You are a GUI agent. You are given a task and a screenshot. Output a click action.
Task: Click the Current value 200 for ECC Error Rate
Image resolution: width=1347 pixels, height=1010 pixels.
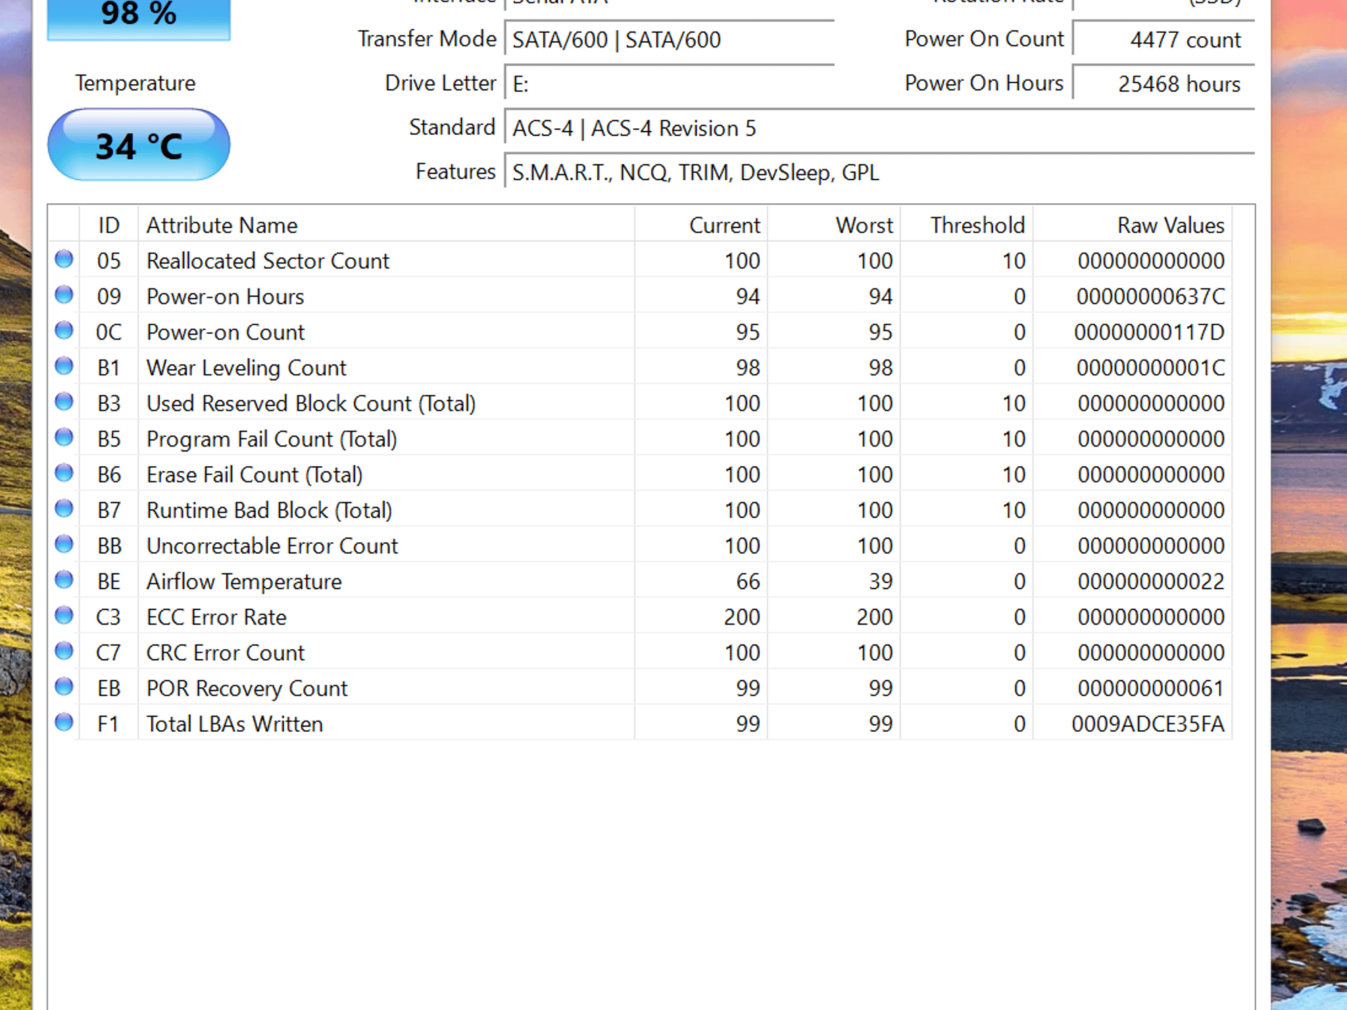tap(742, 617)
